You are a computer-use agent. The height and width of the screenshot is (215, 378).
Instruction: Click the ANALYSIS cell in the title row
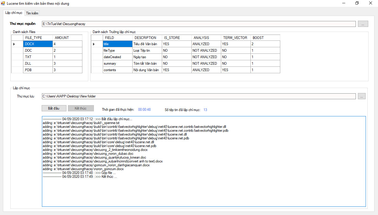(206, 44)
